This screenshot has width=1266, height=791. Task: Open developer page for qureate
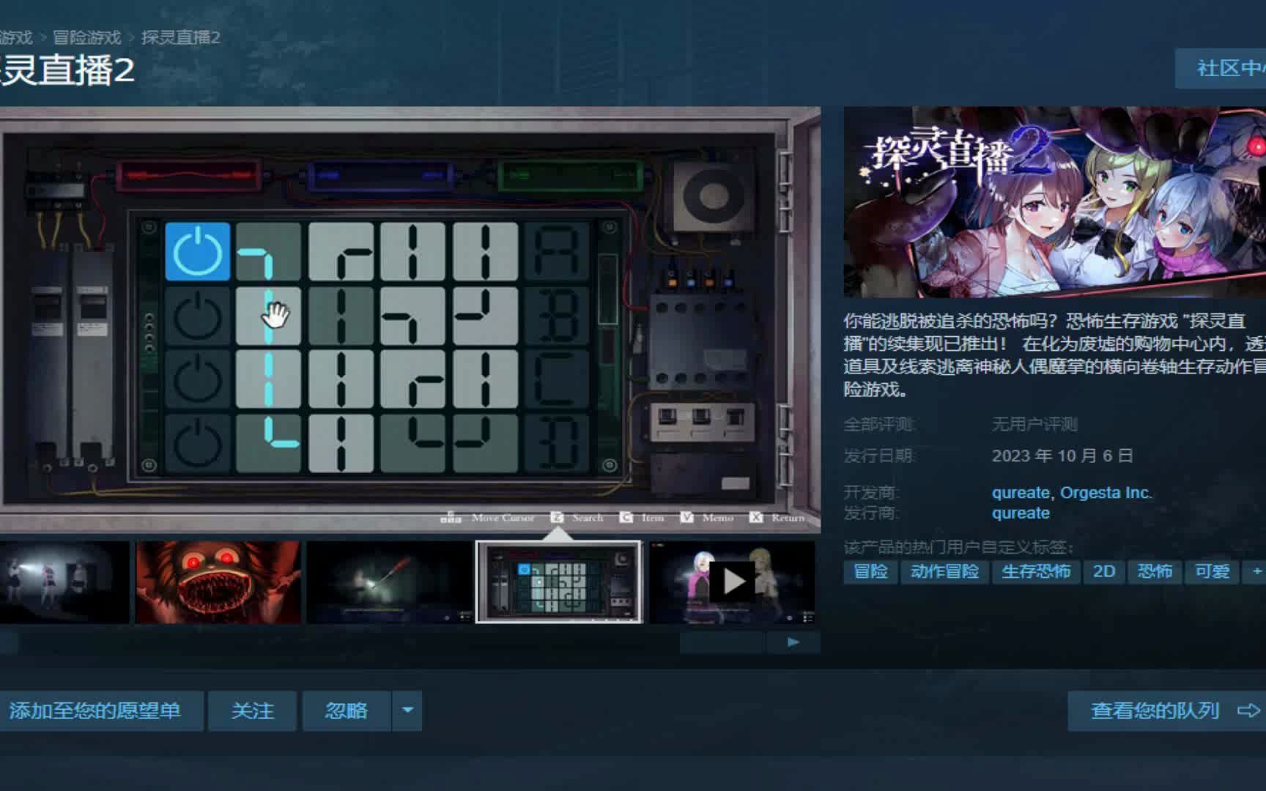[1020, 493]
